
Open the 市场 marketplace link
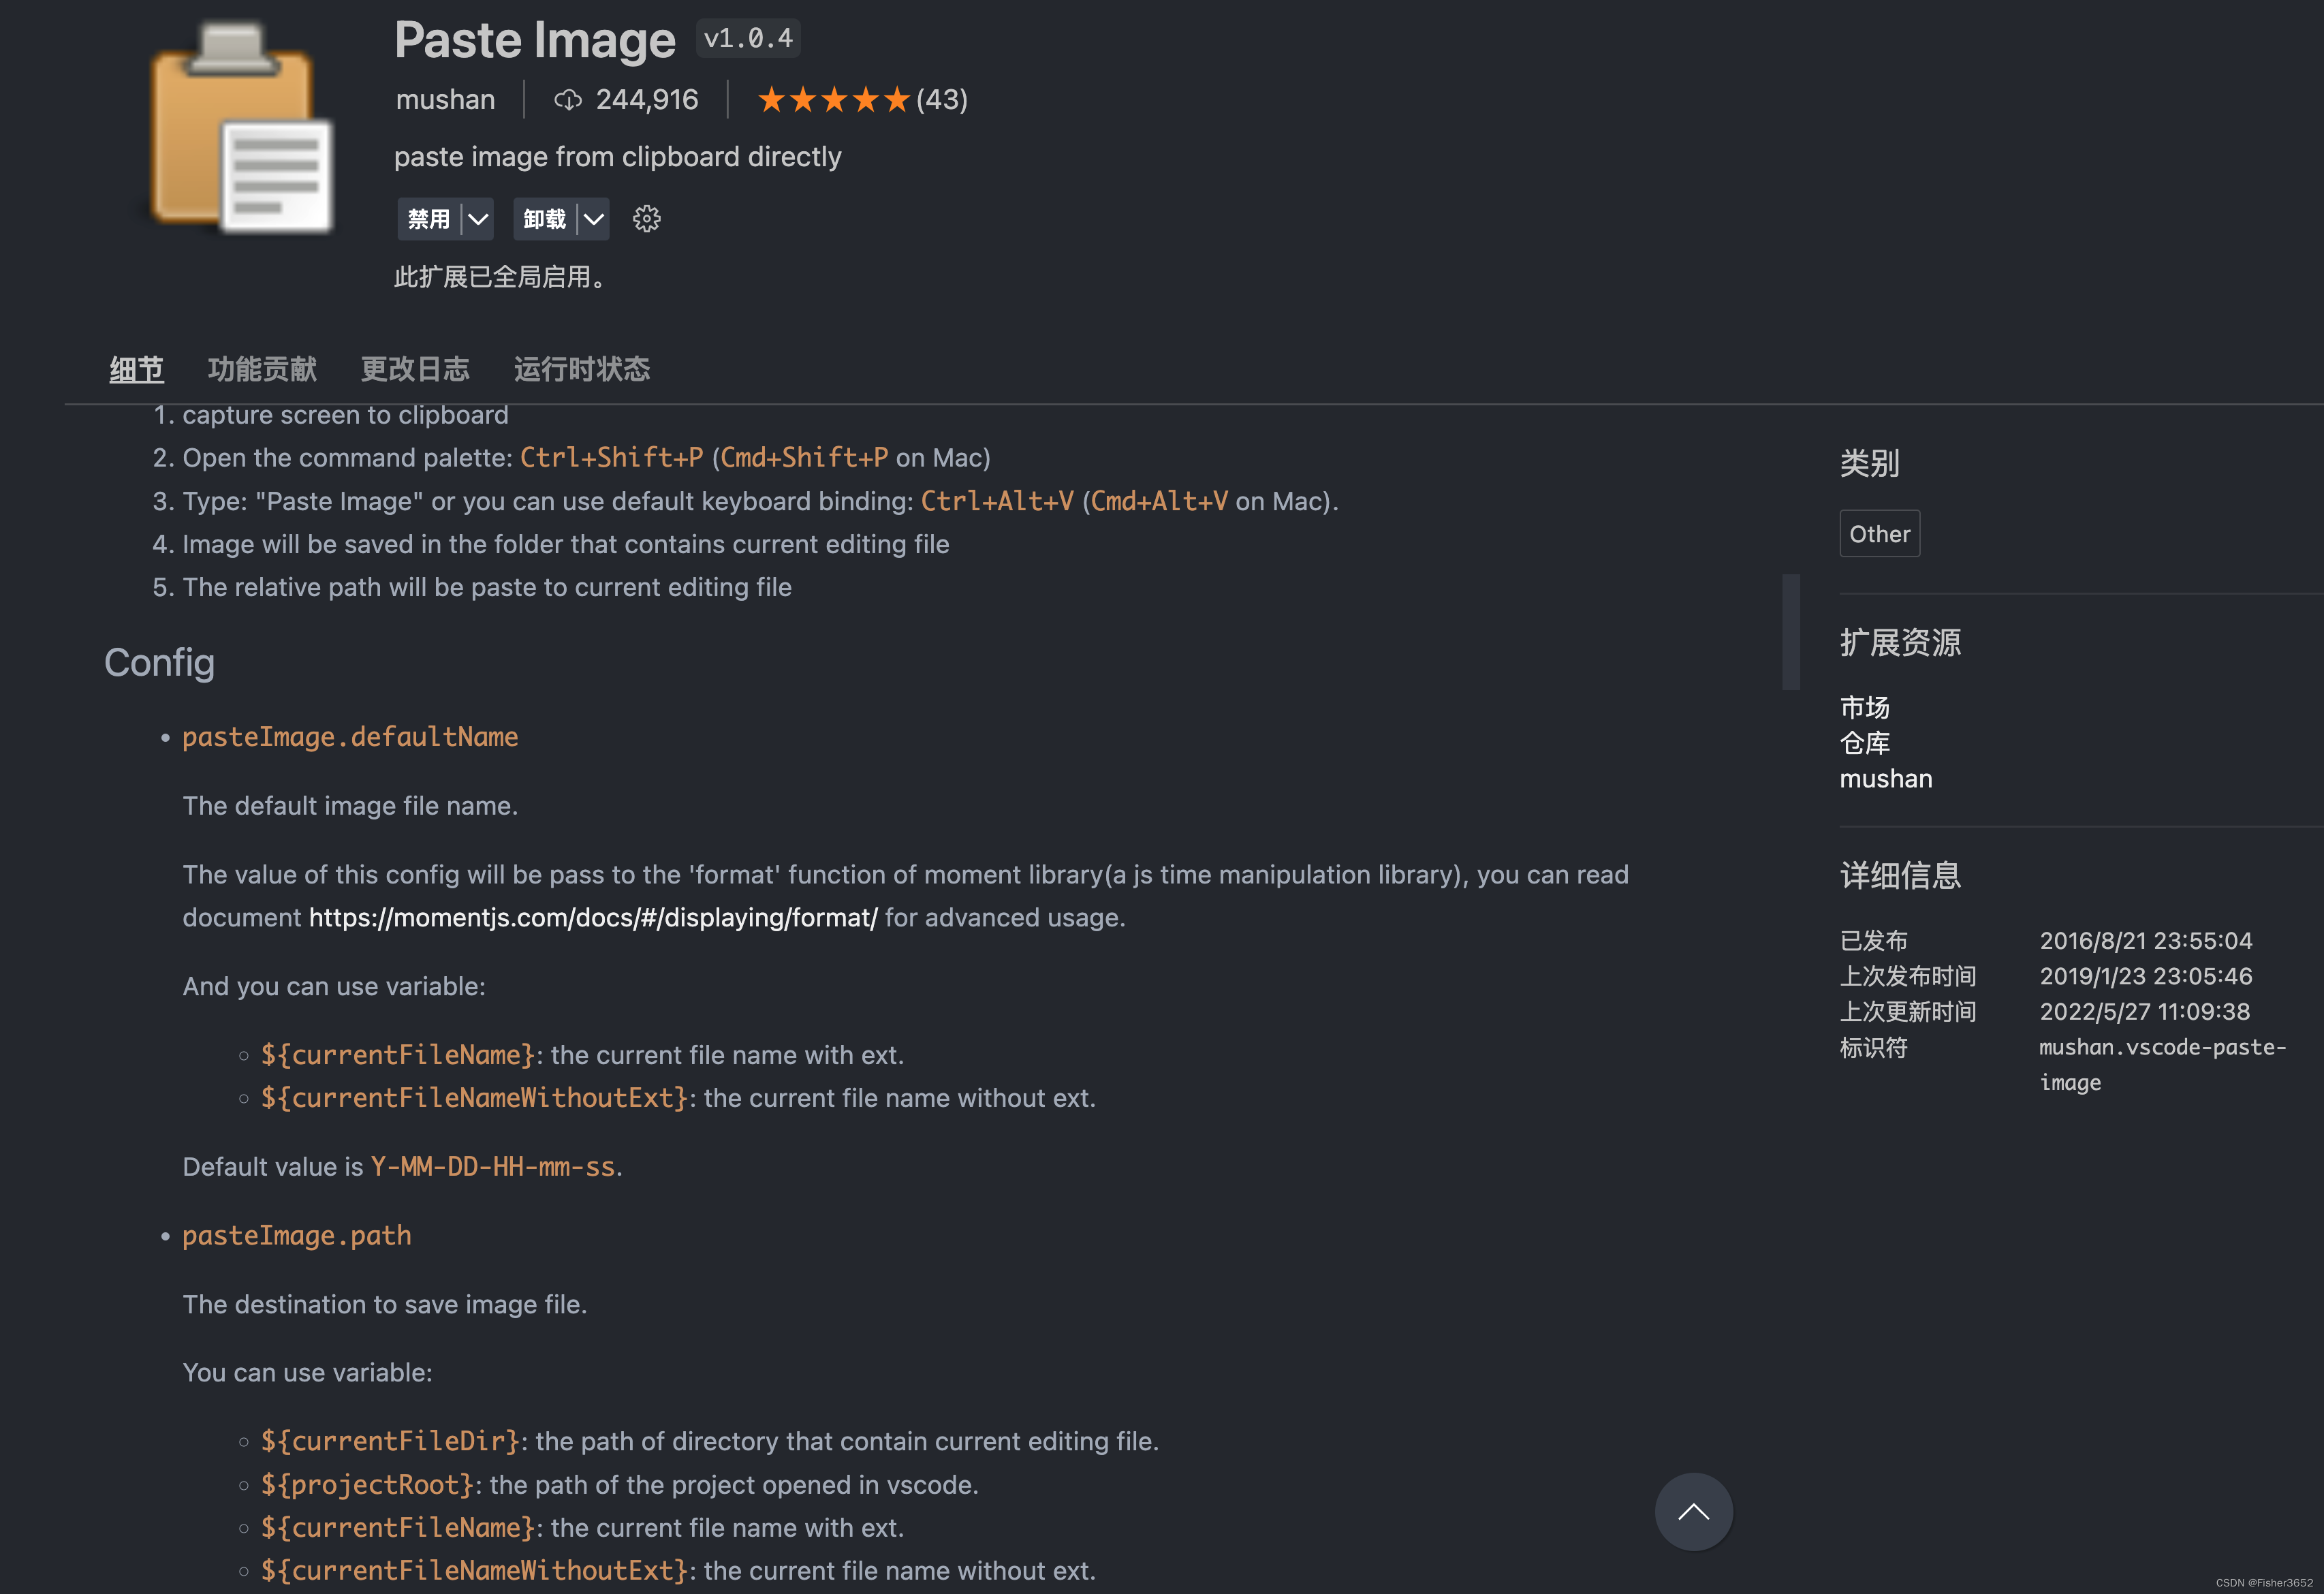pos(1864,708)
